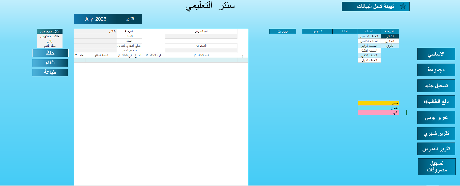Click the مستحق السنتر value cell
Viewport: 460px width, 186px height.
[x=96, y=51]
